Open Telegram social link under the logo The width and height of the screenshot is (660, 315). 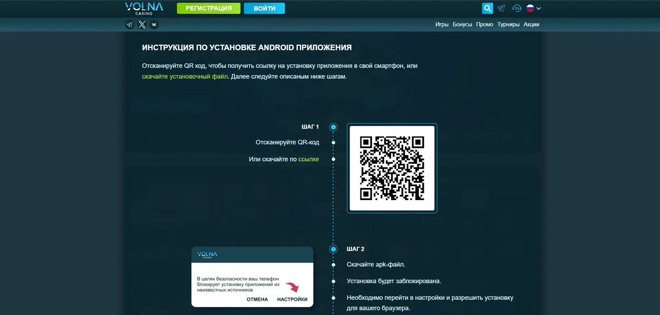[x=129, y=25]
